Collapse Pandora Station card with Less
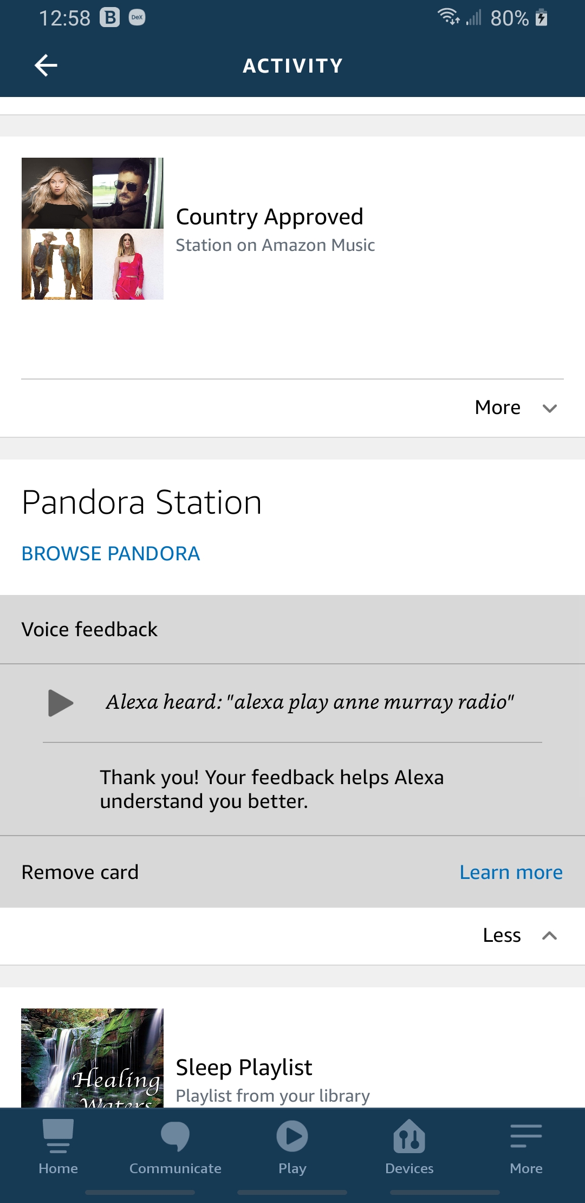Image resolution: width=585 pixels, height=1203 pixels. pos(502,935)
